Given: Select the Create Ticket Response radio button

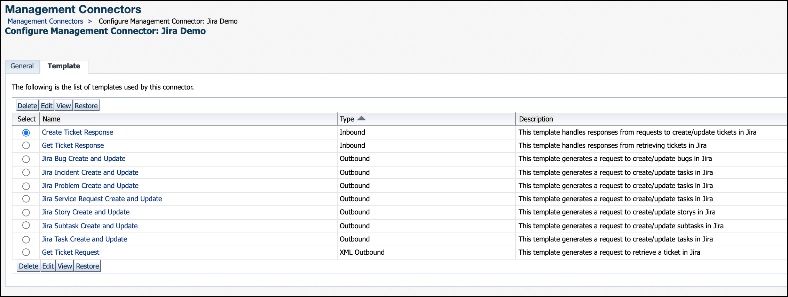Looking at the screenshot, I should tap(26, 133).
